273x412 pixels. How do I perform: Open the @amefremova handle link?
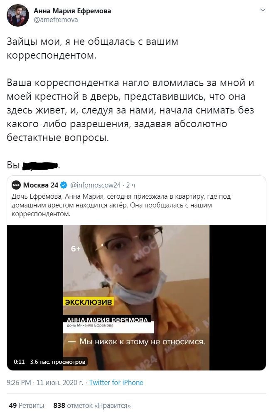tap(56, 20)
